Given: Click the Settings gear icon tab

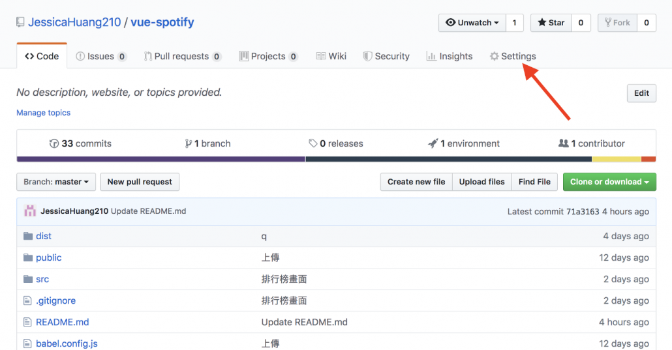Looking at the screenshot, I should click(494, 56).
